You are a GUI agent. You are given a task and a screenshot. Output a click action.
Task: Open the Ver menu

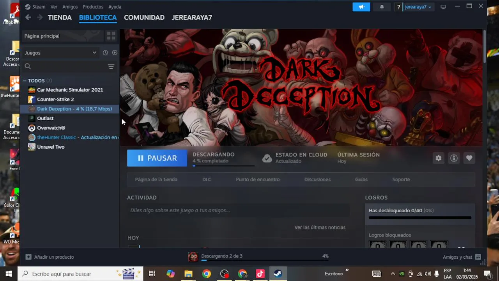pyautogui.click(x=54, y=7)
